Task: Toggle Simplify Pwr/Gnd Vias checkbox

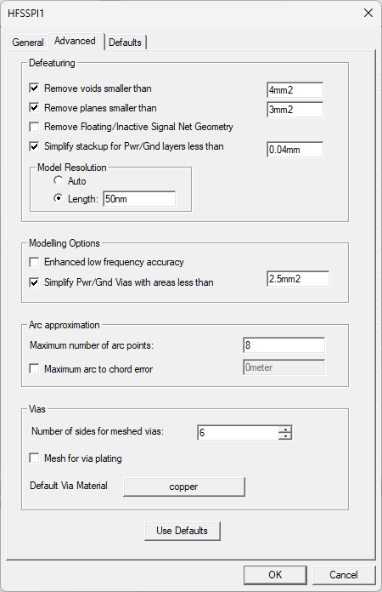Action: tap(34, 282)
